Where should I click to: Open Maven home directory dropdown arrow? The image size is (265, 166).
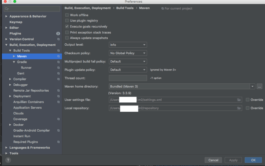(252, 86)
